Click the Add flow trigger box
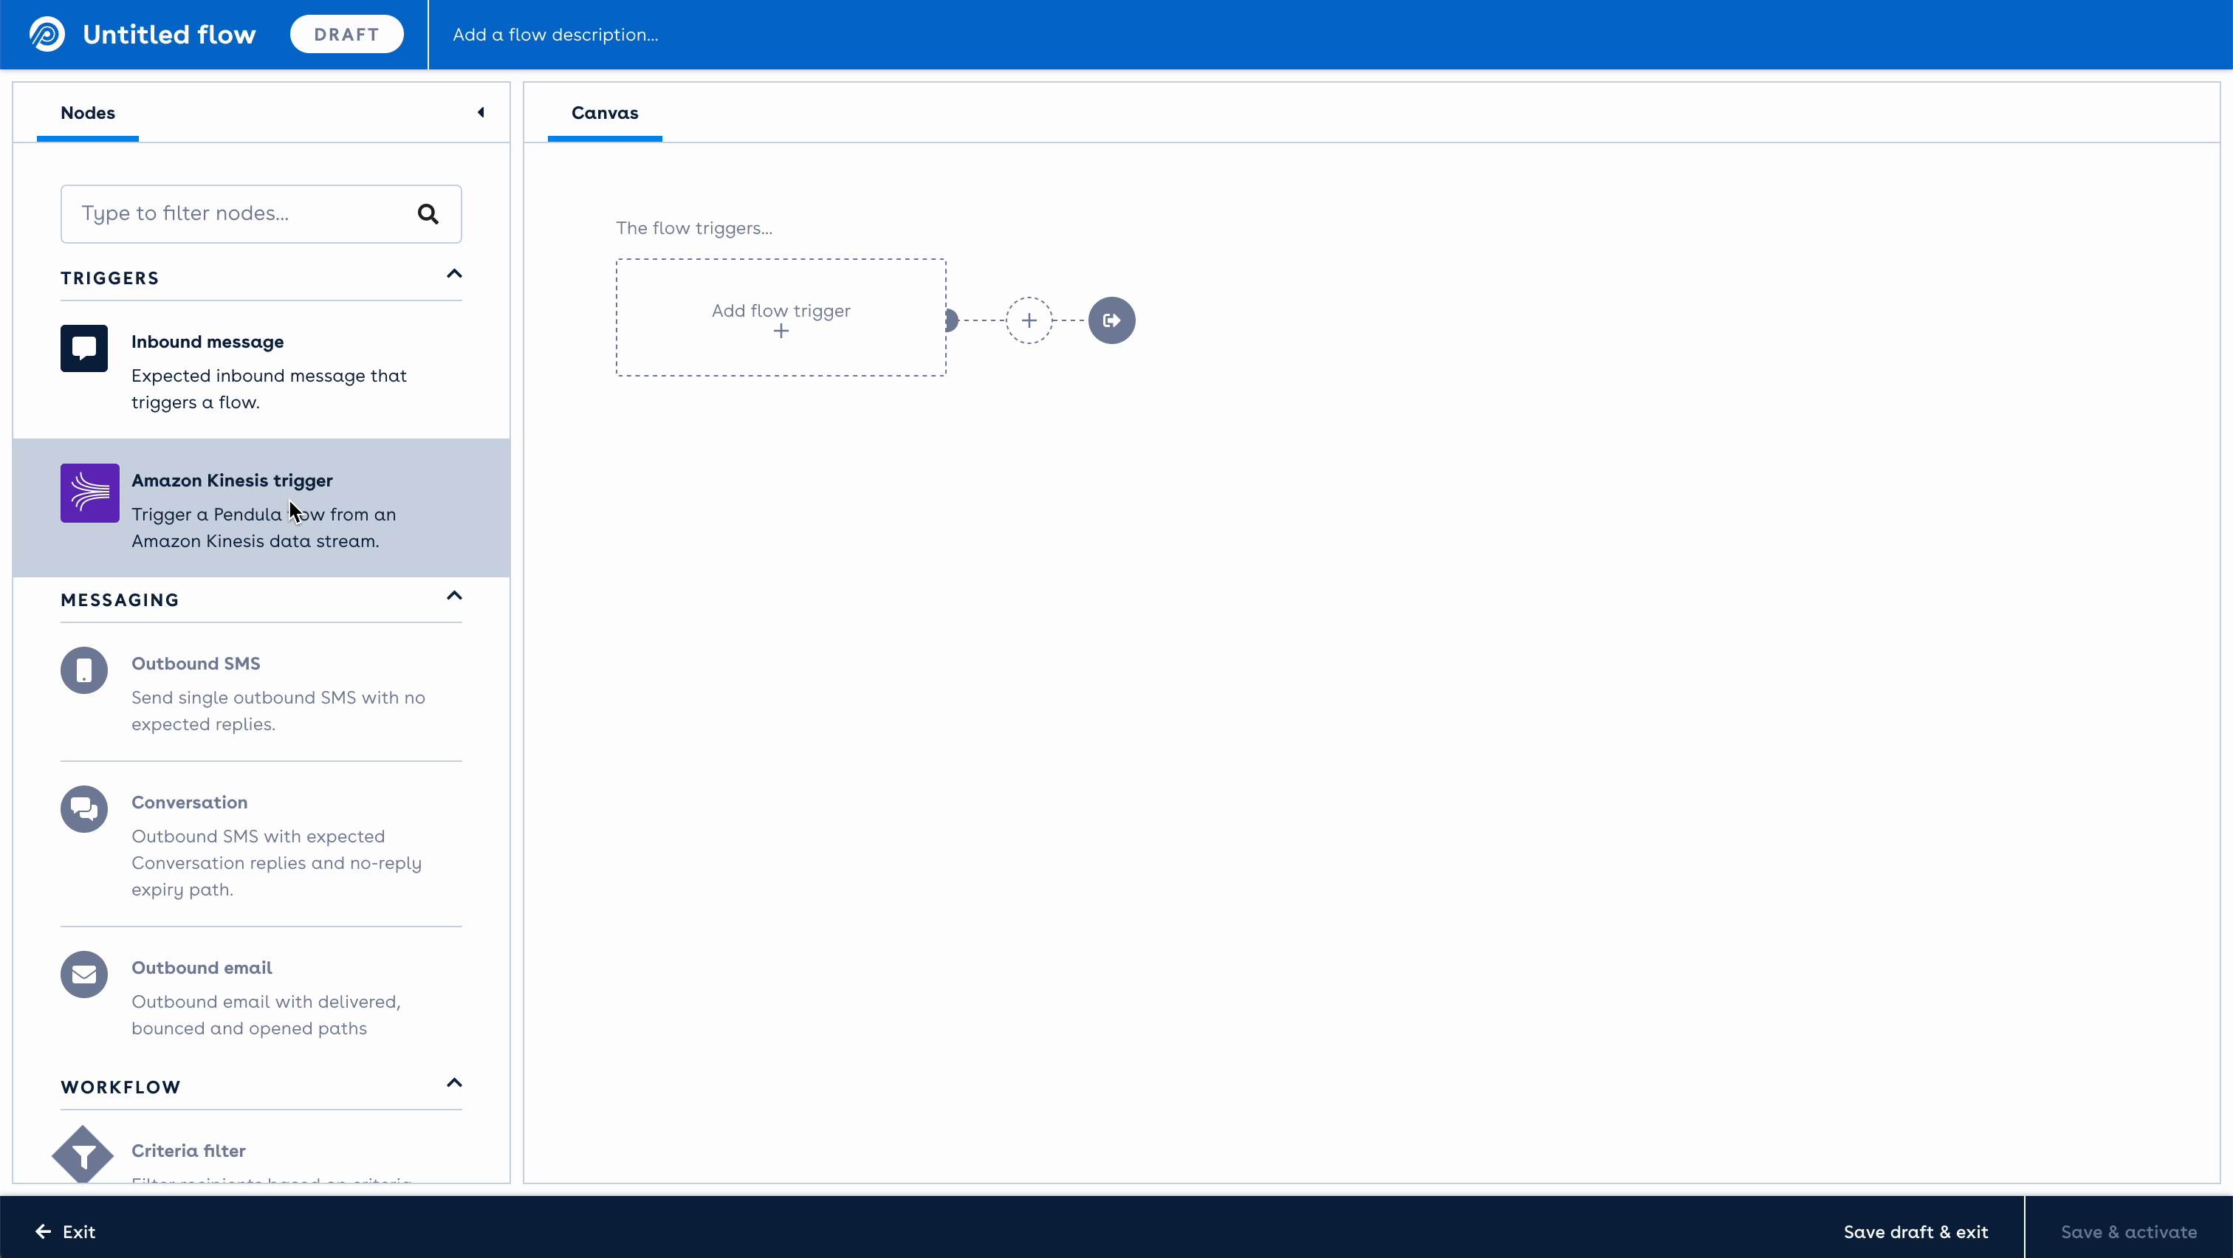The image size is (2233, 1258). [x=781, y=318]
